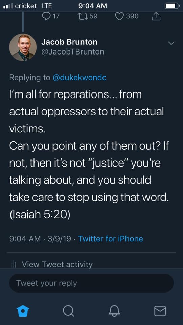Tap the retweet arrows icon
The height and width of the screenshot is (325, 183).
83,16
